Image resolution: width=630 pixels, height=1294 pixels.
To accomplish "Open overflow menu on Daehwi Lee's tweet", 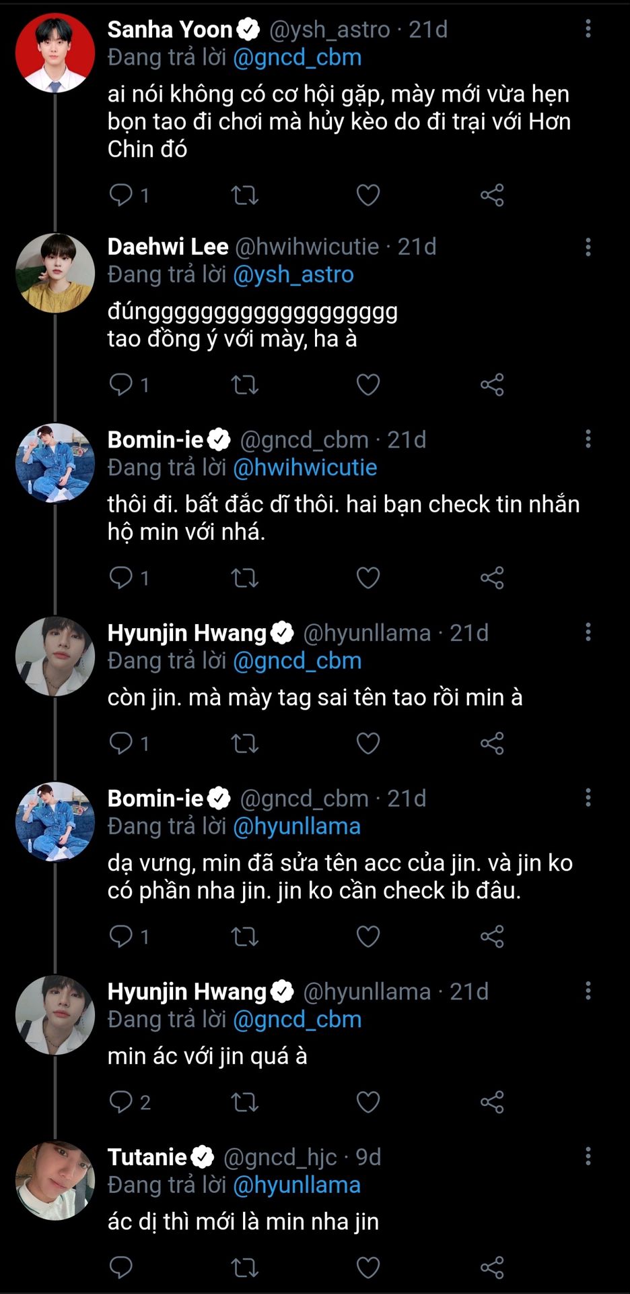I will point(588,247).
